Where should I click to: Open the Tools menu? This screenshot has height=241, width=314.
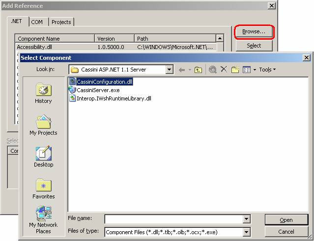tap(267, 70)
